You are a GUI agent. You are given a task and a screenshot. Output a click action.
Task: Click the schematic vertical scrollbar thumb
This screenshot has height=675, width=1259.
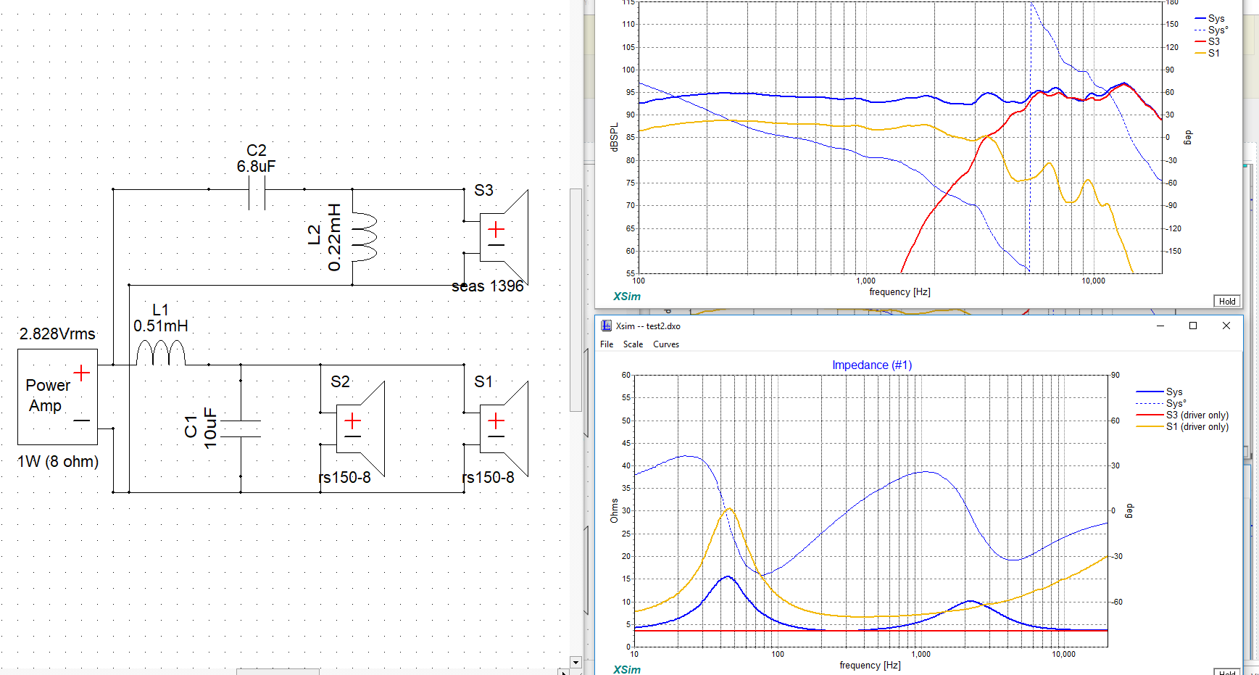click(576, 299)
